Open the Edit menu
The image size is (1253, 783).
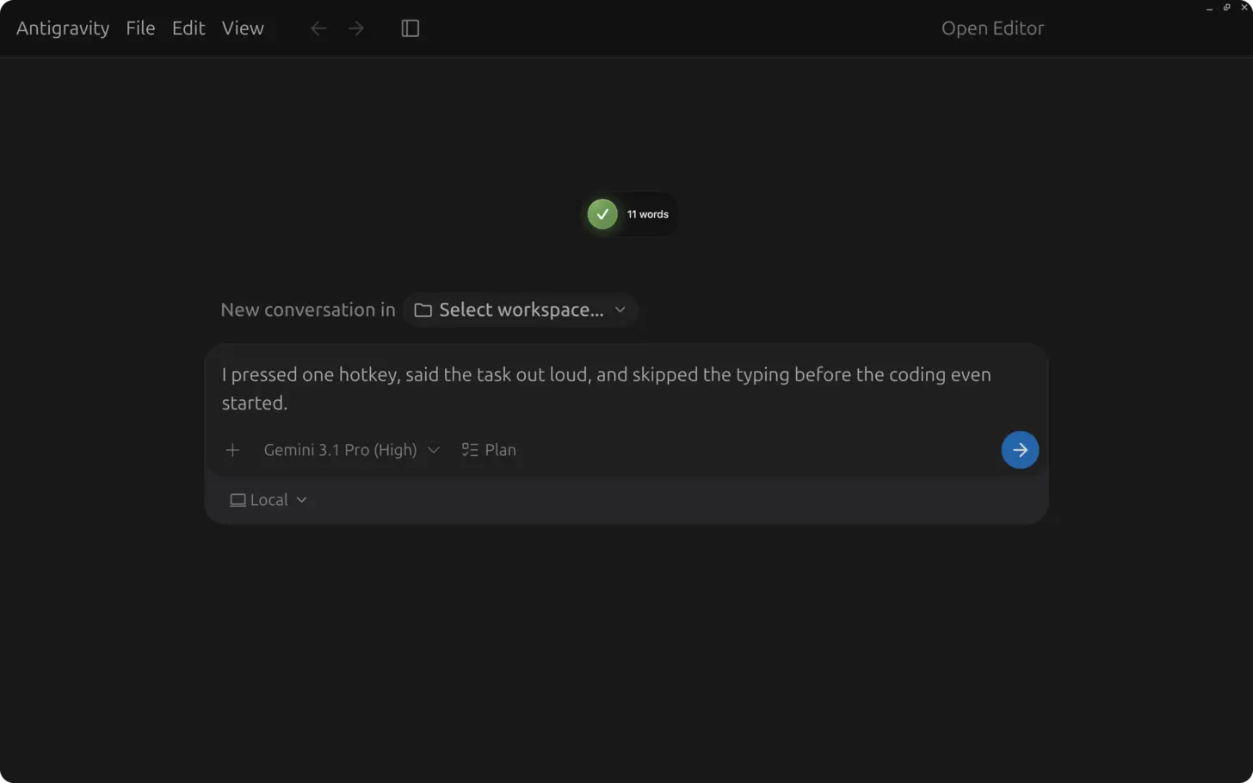tap(188, 28)
